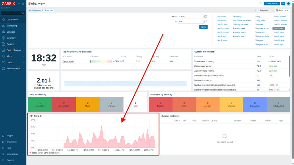Open User settings menu entry

pos(13,154)
